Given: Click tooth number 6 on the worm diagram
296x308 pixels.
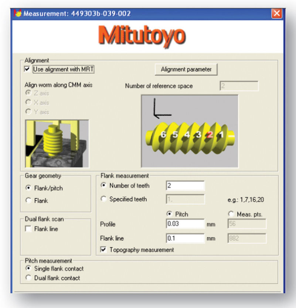Looking at the screenshot, I should tap(163, 134).
